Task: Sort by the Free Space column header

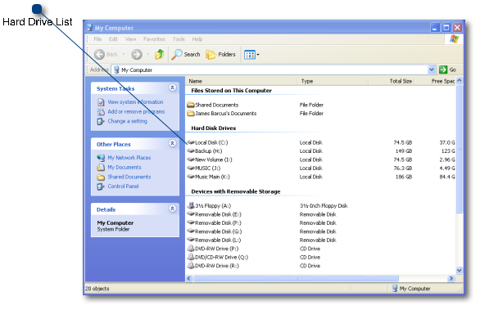Action: tap(436, 81)
